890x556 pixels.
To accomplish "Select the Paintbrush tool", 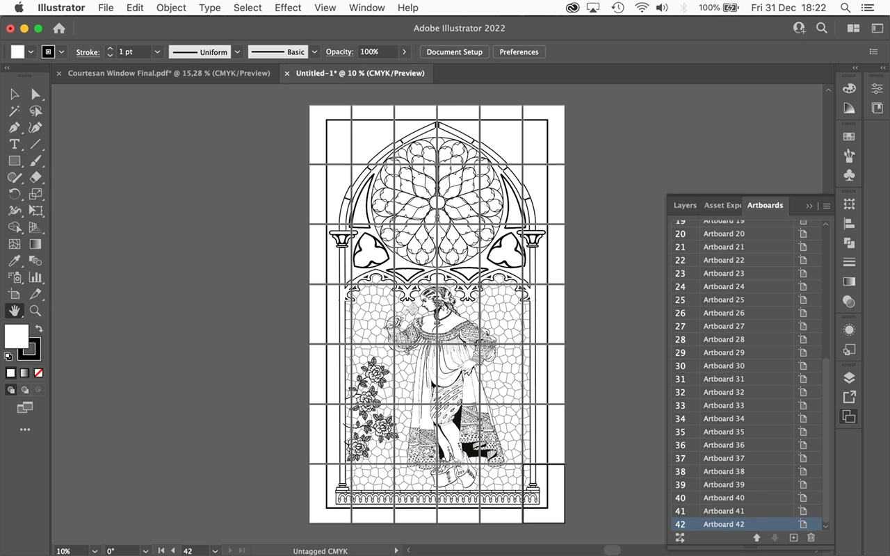I will 35,161.
